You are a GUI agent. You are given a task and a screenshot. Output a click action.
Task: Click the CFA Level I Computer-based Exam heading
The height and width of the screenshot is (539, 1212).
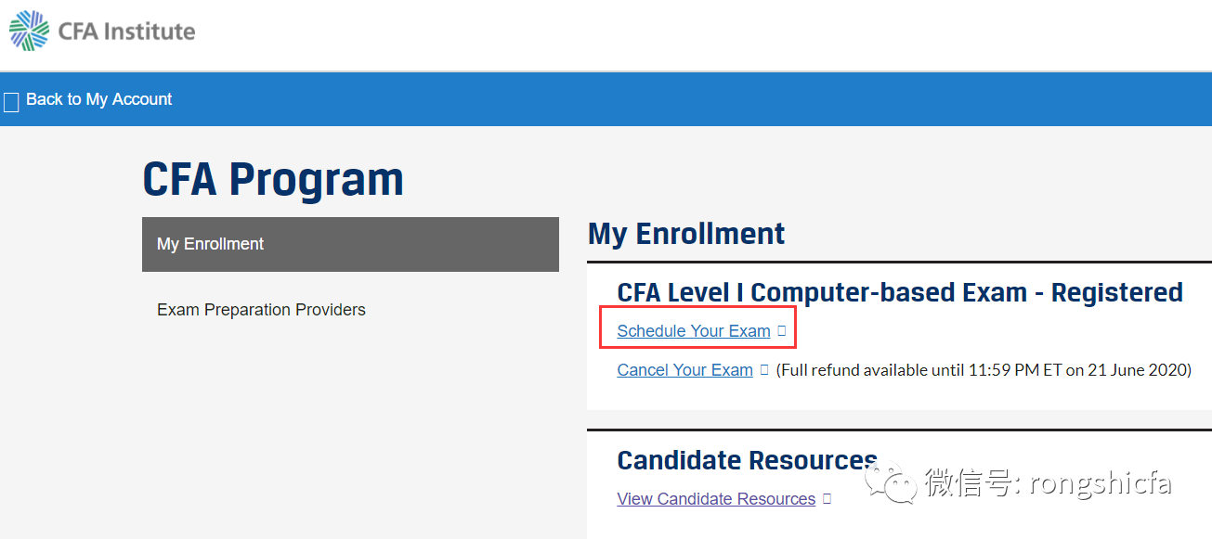[x=900, y=292]
